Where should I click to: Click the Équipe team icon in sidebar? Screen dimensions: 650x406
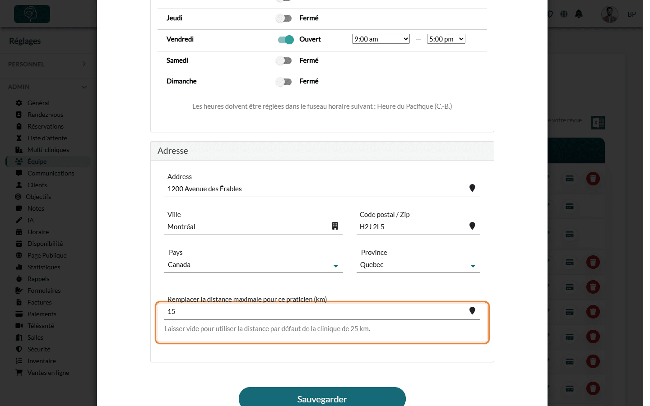pyautogui.click(x=19, y=161)
